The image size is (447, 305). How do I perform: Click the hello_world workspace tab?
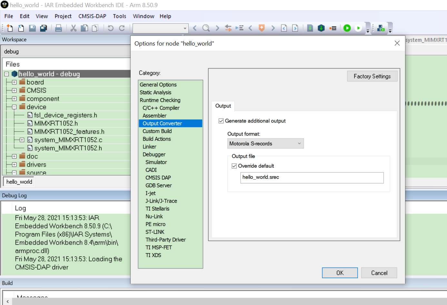tap(19, 182)
